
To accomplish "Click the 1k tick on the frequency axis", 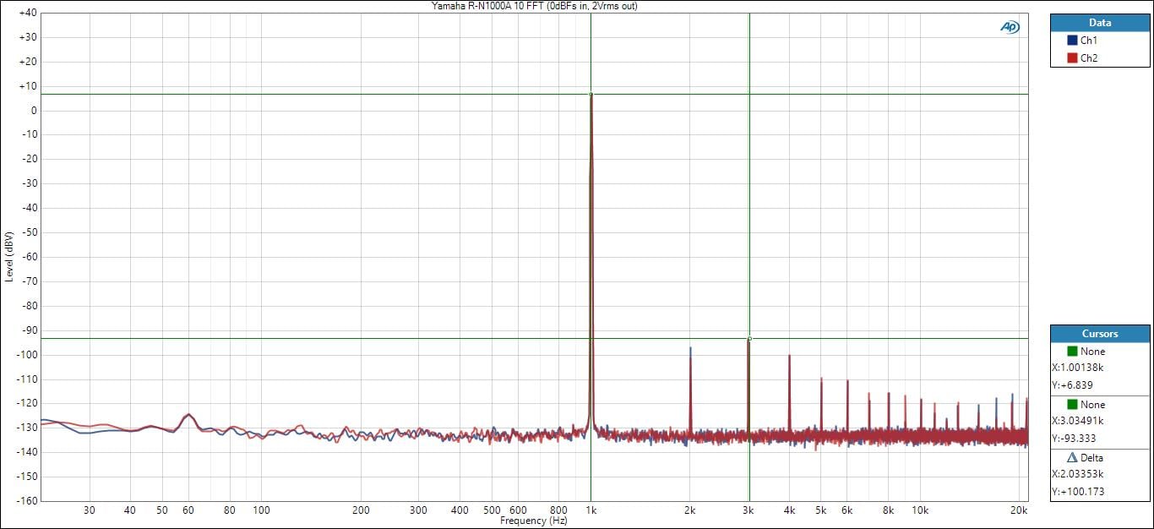I will (591, 510).
